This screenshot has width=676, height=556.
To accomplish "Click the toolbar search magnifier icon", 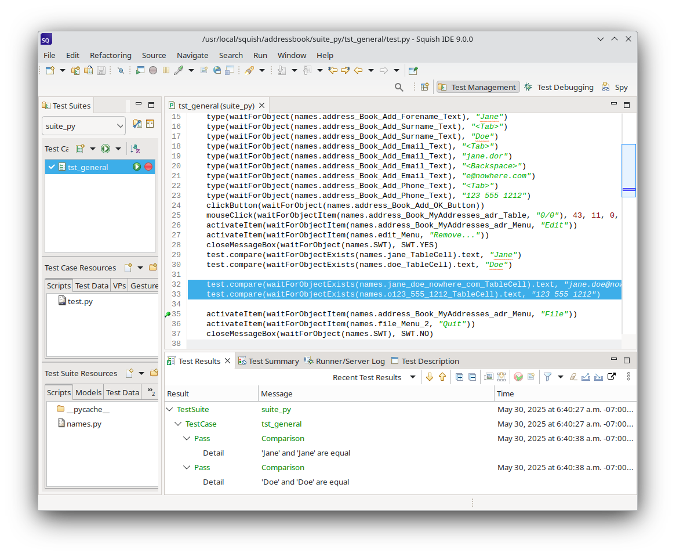I will tap(399, 87).
